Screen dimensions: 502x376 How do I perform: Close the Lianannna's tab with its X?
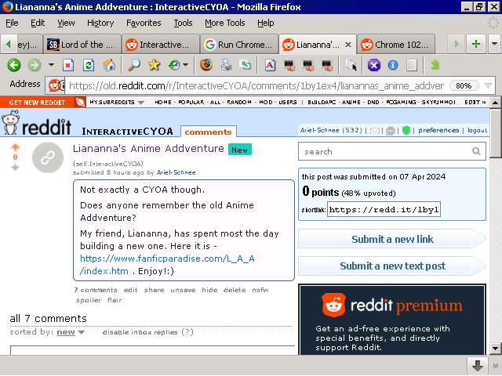348,45
